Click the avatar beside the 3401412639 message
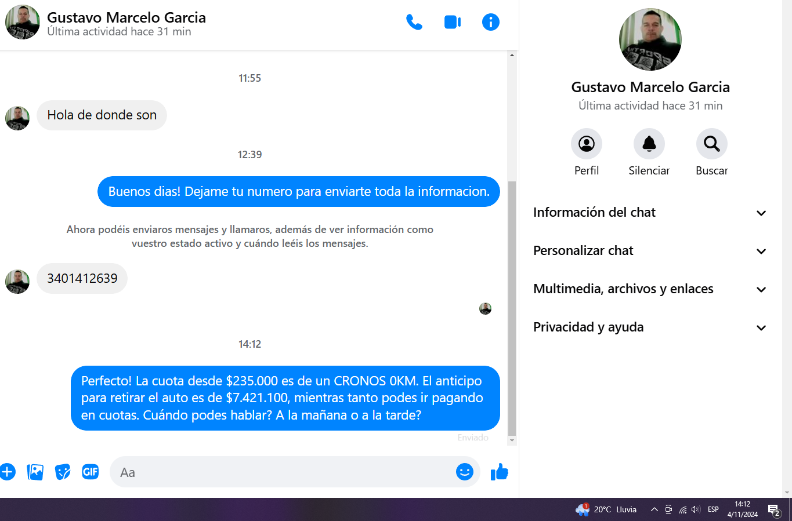The height and width of the screenshot is (521, 792). pos(17,282)
